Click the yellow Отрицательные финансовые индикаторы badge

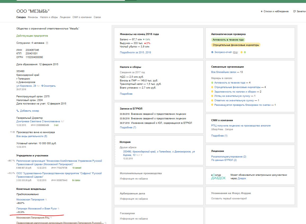pos(236,45)
